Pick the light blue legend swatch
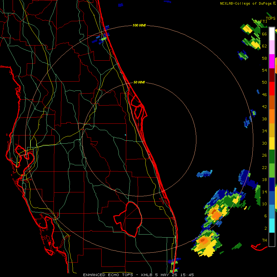The image size is (277, 277). coord(272,211)
